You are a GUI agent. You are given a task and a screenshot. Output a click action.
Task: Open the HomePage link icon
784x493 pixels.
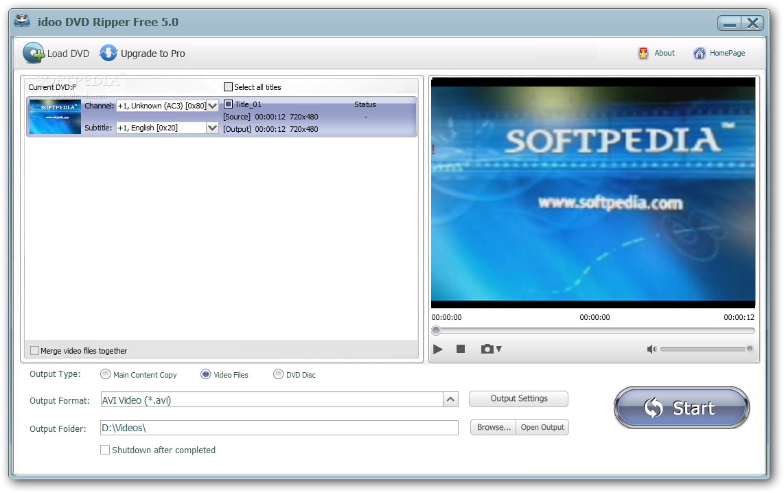(x=699, y=54)
